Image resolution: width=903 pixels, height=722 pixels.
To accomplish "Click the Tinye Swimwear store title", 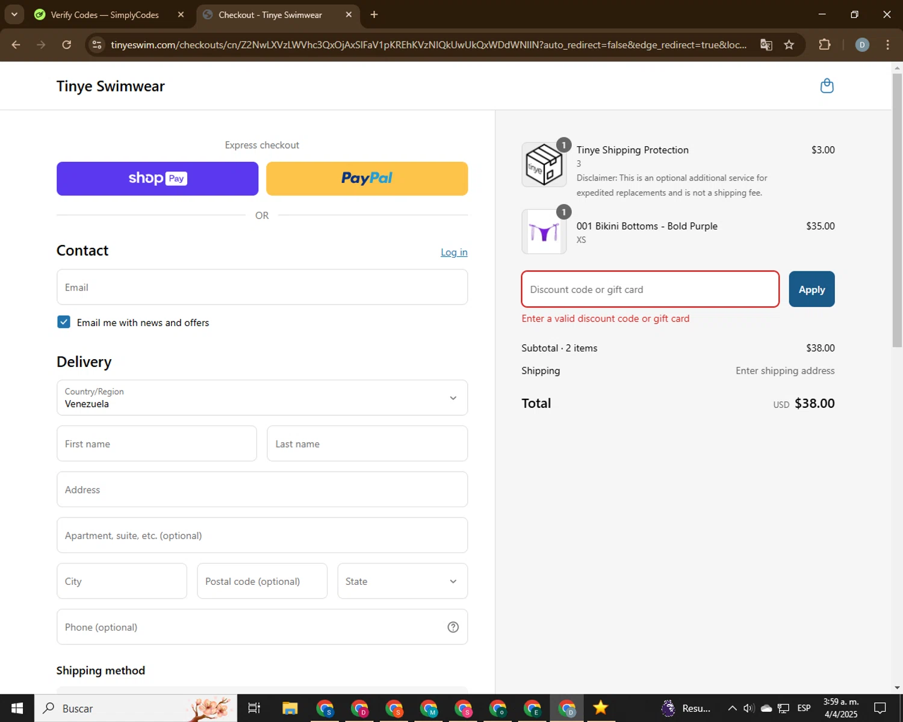I will click(110, 86).
